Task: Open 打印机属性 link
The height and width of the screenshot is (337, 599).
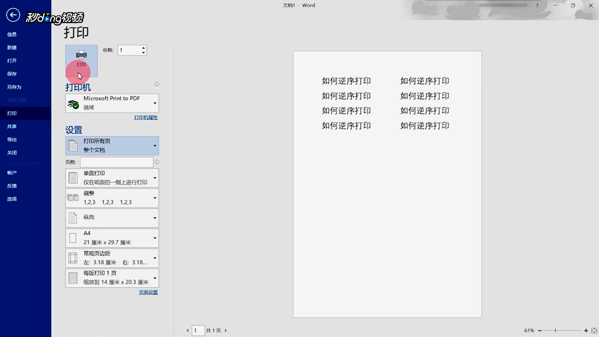Action: [146, 117]
